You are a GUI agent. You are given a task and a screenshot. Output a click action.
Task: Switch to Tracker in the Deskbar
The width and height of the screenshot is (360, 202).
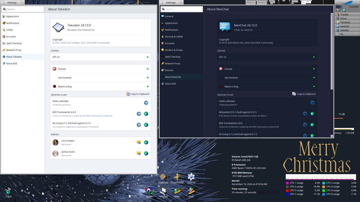(348, 15)
